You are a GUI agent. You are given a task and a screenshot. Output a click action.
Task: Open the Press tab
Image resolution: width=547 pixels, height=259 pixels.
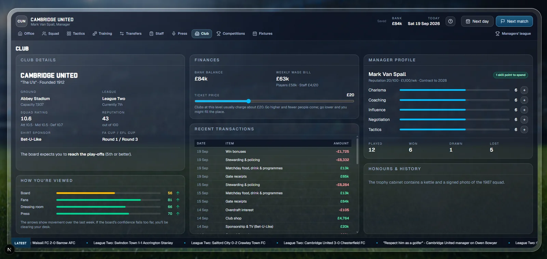pos(179,34)
